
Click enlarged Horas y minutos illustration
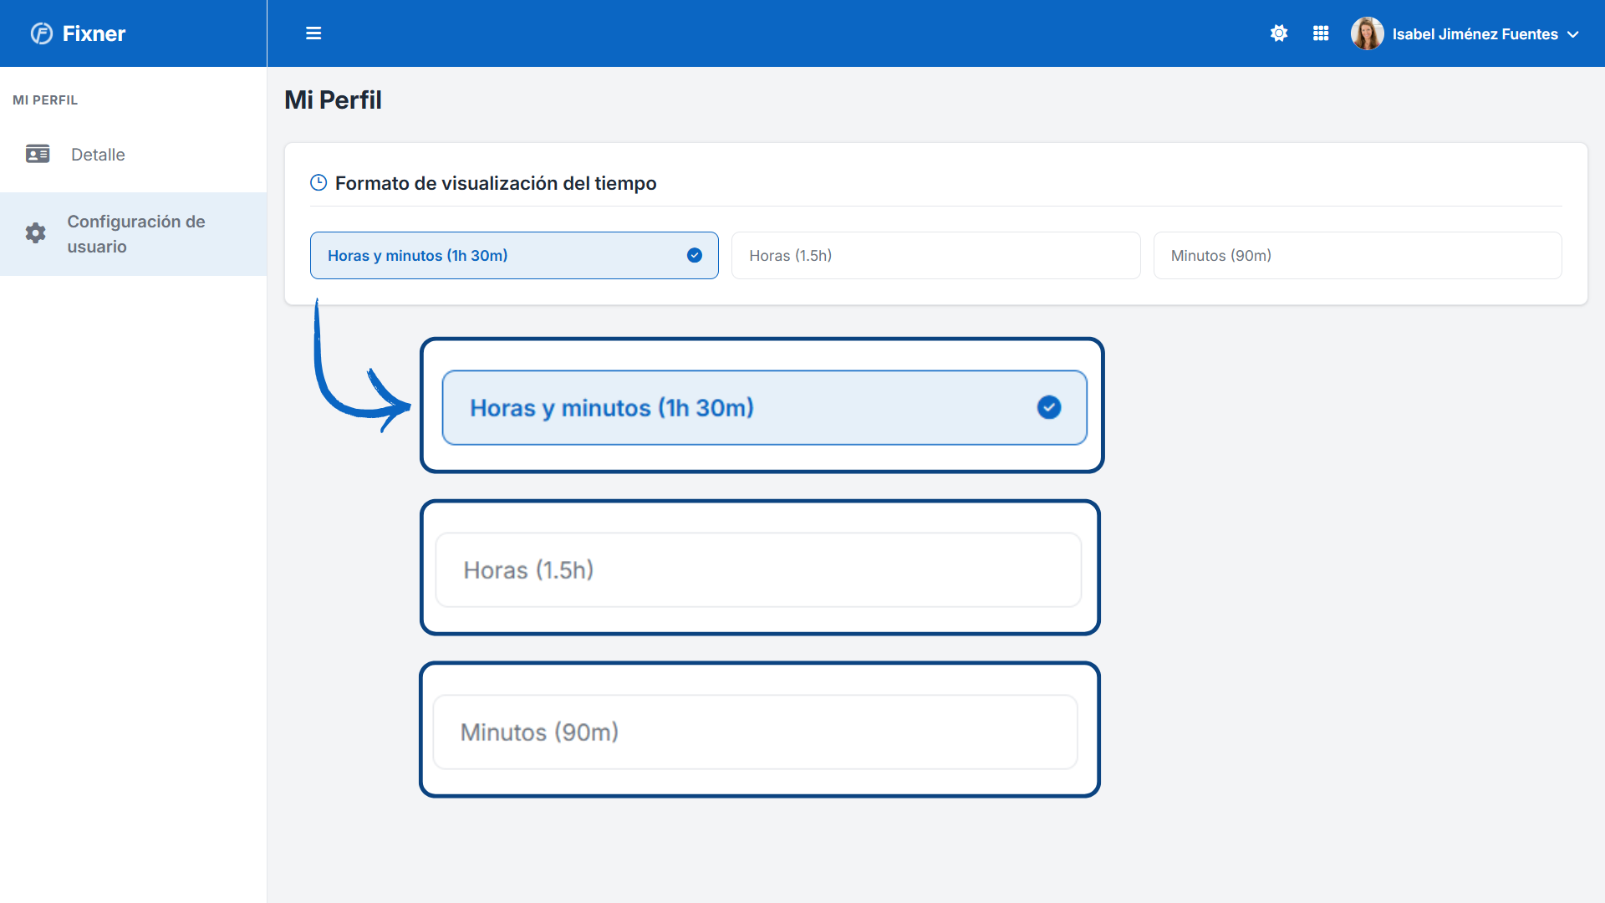coord(762,406)
